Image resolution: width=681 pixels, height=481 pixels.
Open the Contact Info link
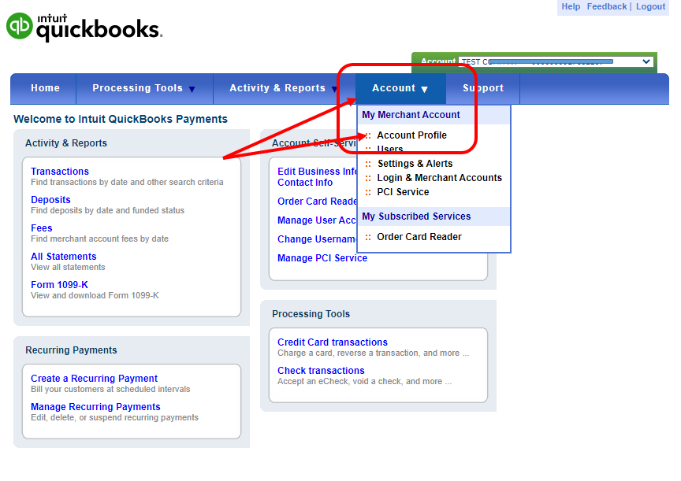305,183
